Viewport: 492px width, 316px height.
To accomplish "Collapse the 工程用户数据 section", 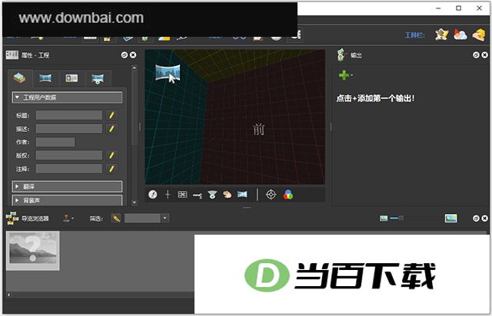I will coord(67,97).
